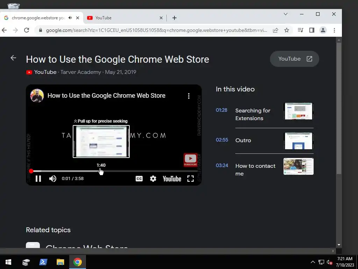View site information lock icon

[41, 30]
